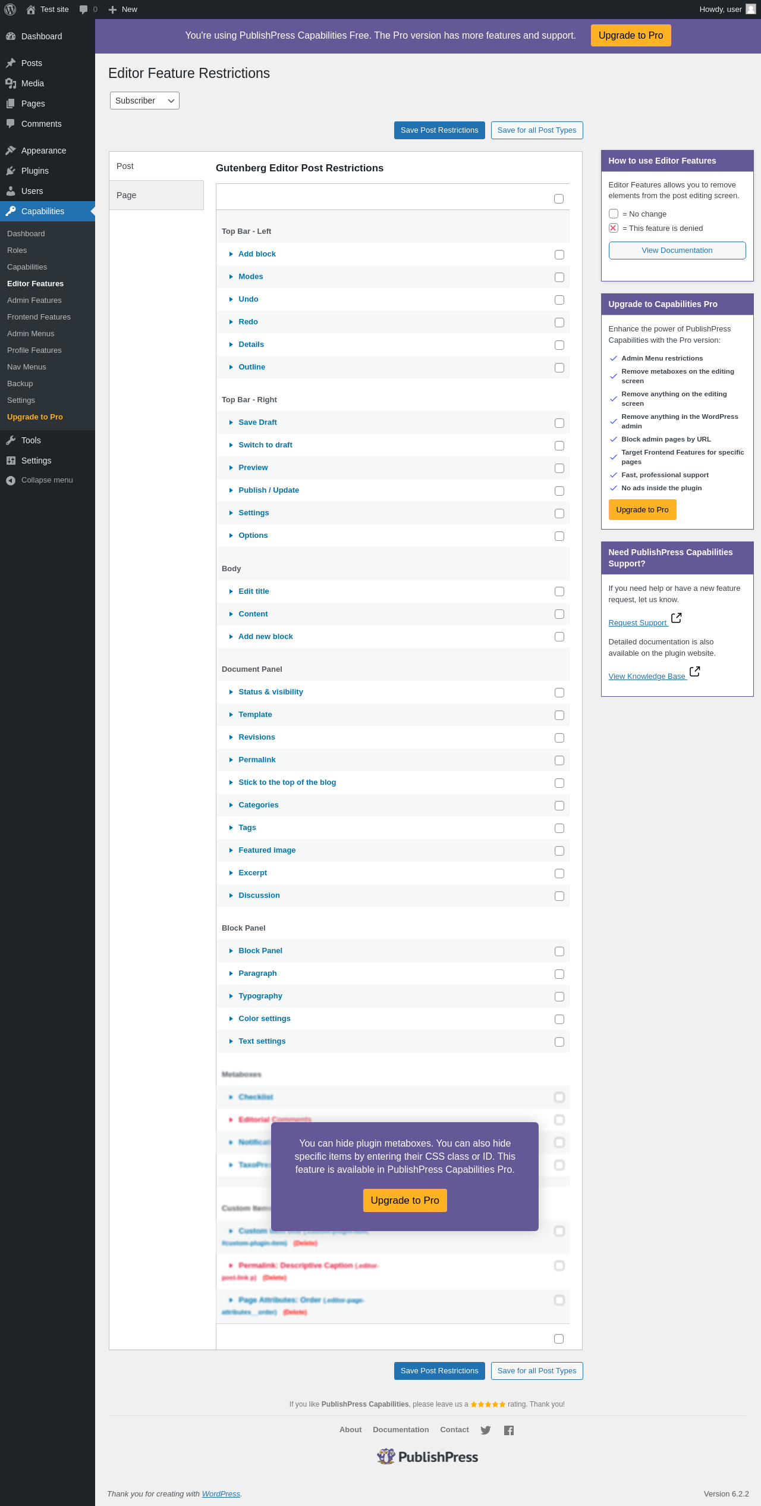761x1506 pixels.
Task: Open Frontend Features submenu item
Action: 39,317
